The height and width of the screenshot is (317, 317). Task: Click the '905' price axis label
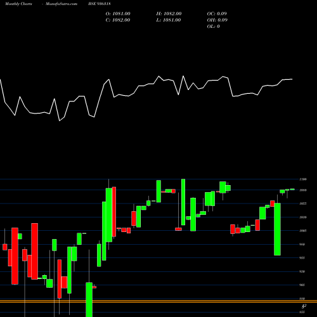[302, 285]
